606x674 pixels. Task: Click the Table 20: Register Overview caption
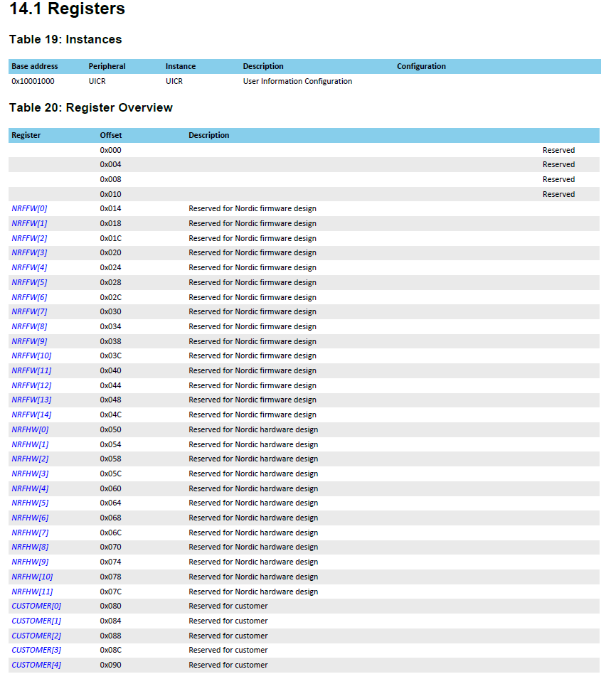[90, 107]
